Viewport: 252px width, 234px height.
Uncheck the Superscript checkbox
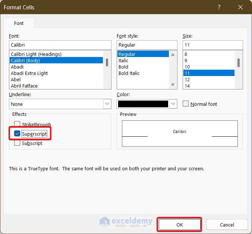(x=17, y=133)
